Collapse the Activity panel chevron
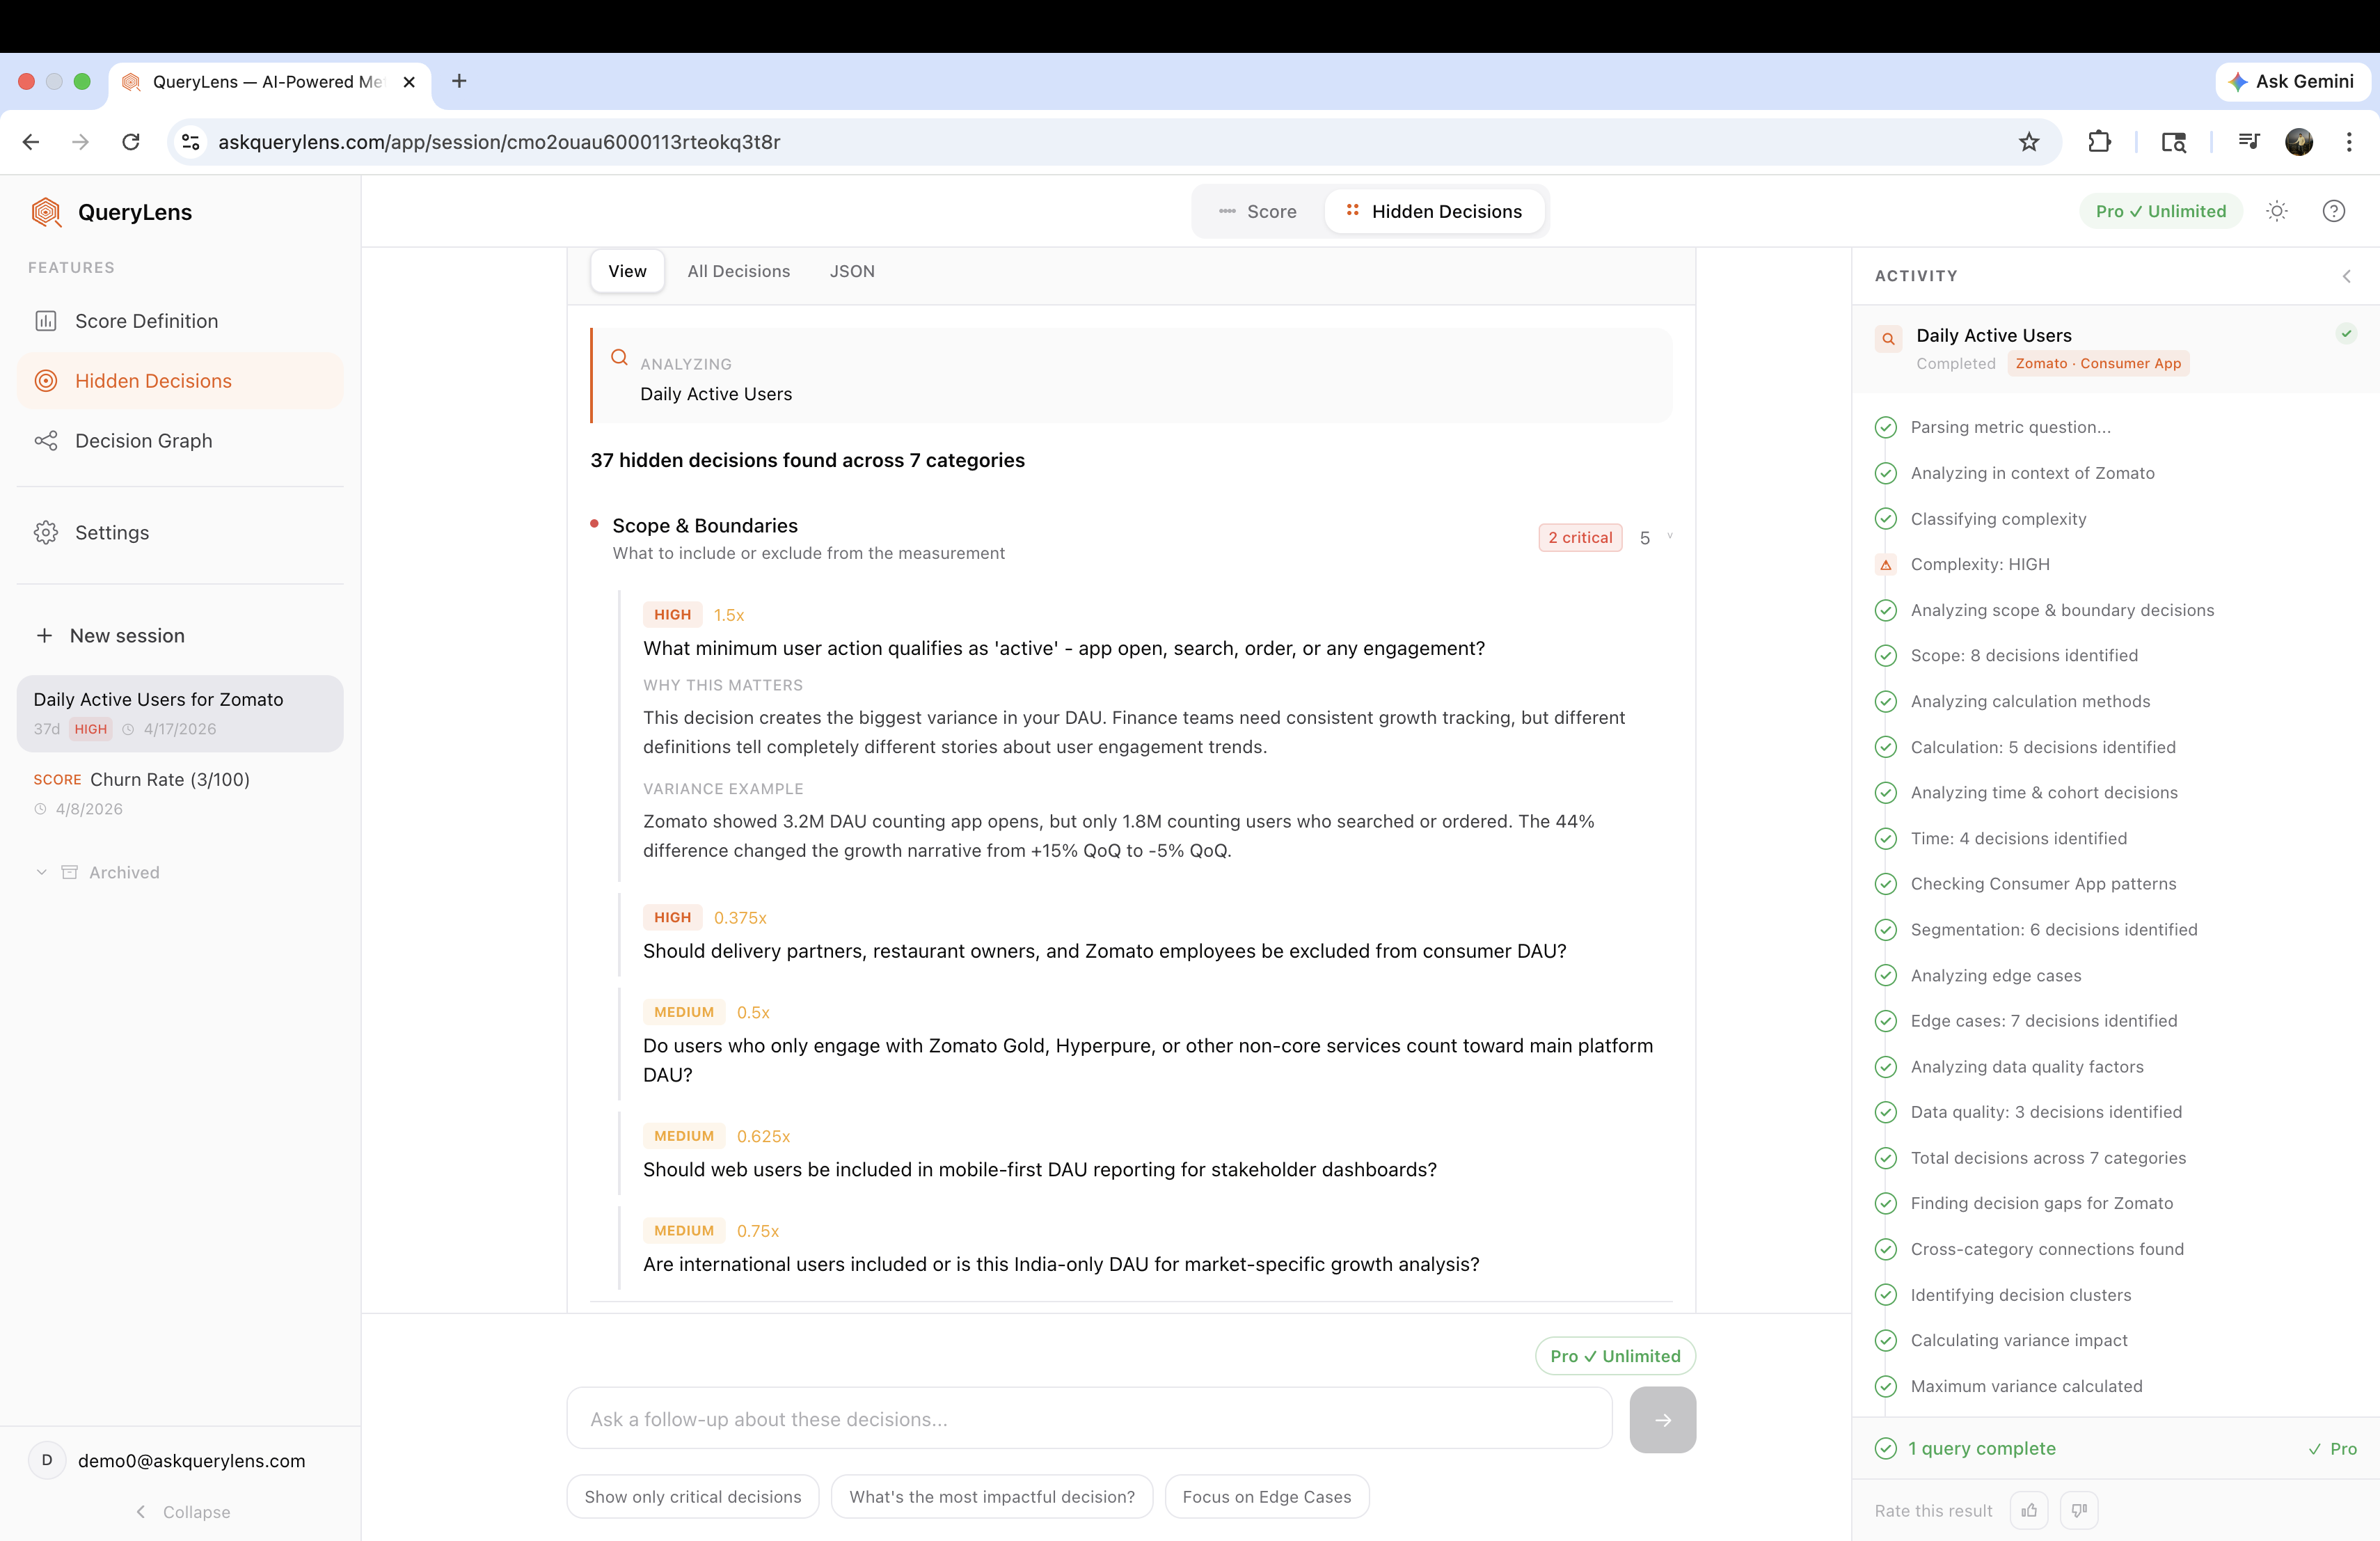Viewport: 2380px width, 1541px height. 2346,276
